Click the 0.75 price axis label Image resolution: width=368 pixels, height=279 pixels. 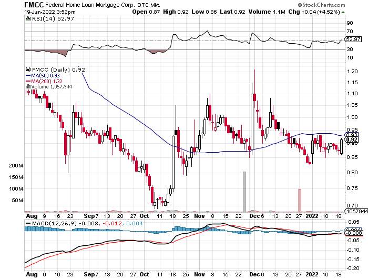pos(352,188)
